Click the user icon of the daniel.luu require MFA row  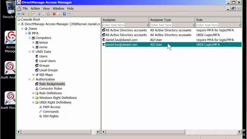(103, 40)
